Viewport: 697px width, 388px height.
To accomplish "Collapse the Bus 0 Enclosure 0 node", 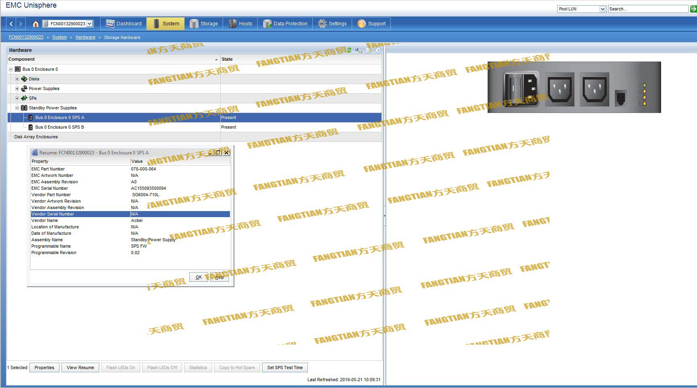I will [x=11, y=69].
